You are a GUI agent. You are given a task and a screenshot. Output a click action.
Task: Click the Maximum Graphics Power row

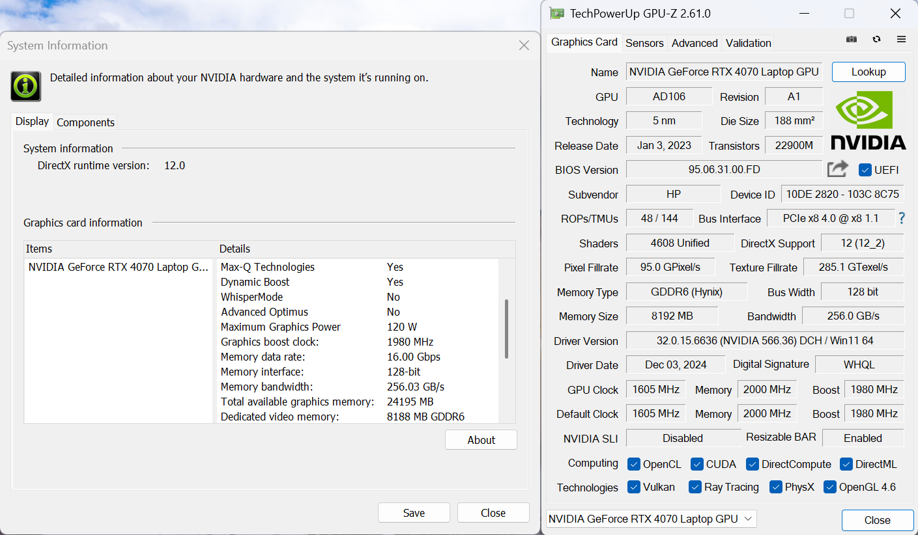click(x=358, y=327)
